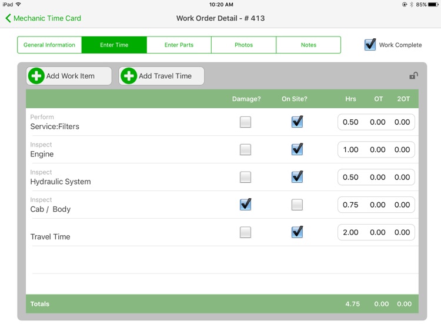The width and height of the screenshot is (441, 331).
Task: Tap the unlock padlock icon
Action: [413, 75]
